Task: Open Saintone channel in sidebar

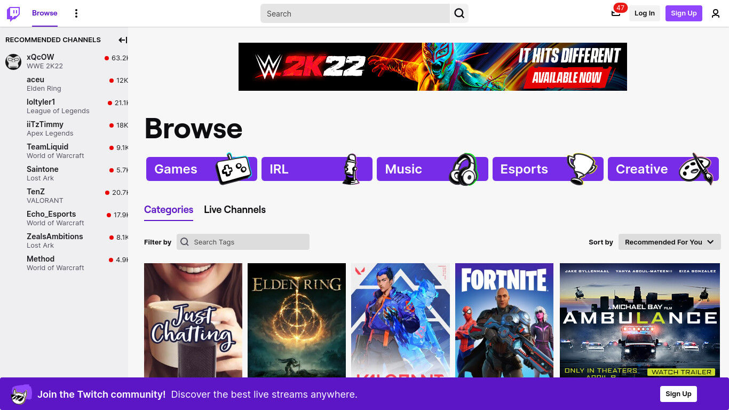Action: click(x=64, y=174)
